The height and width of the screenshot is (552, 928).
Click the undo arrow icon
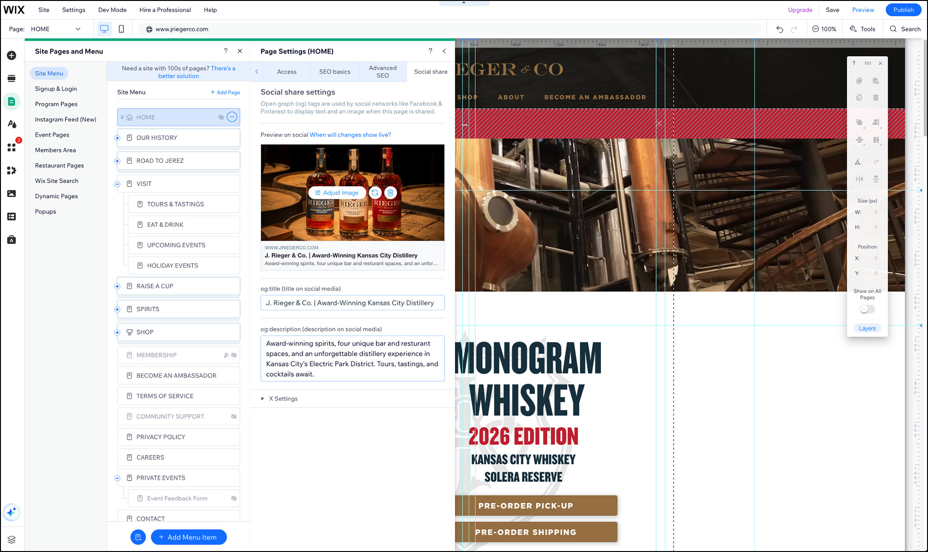coord(780,29)
